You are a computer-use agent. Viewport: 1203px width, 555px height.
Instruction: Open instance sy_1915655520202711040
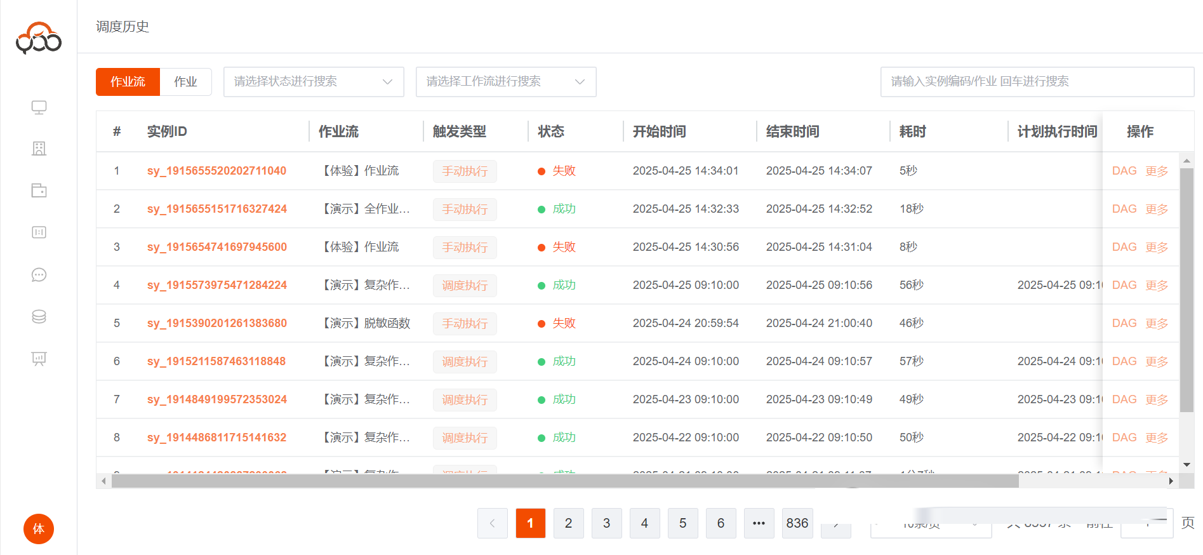[216, 171]
